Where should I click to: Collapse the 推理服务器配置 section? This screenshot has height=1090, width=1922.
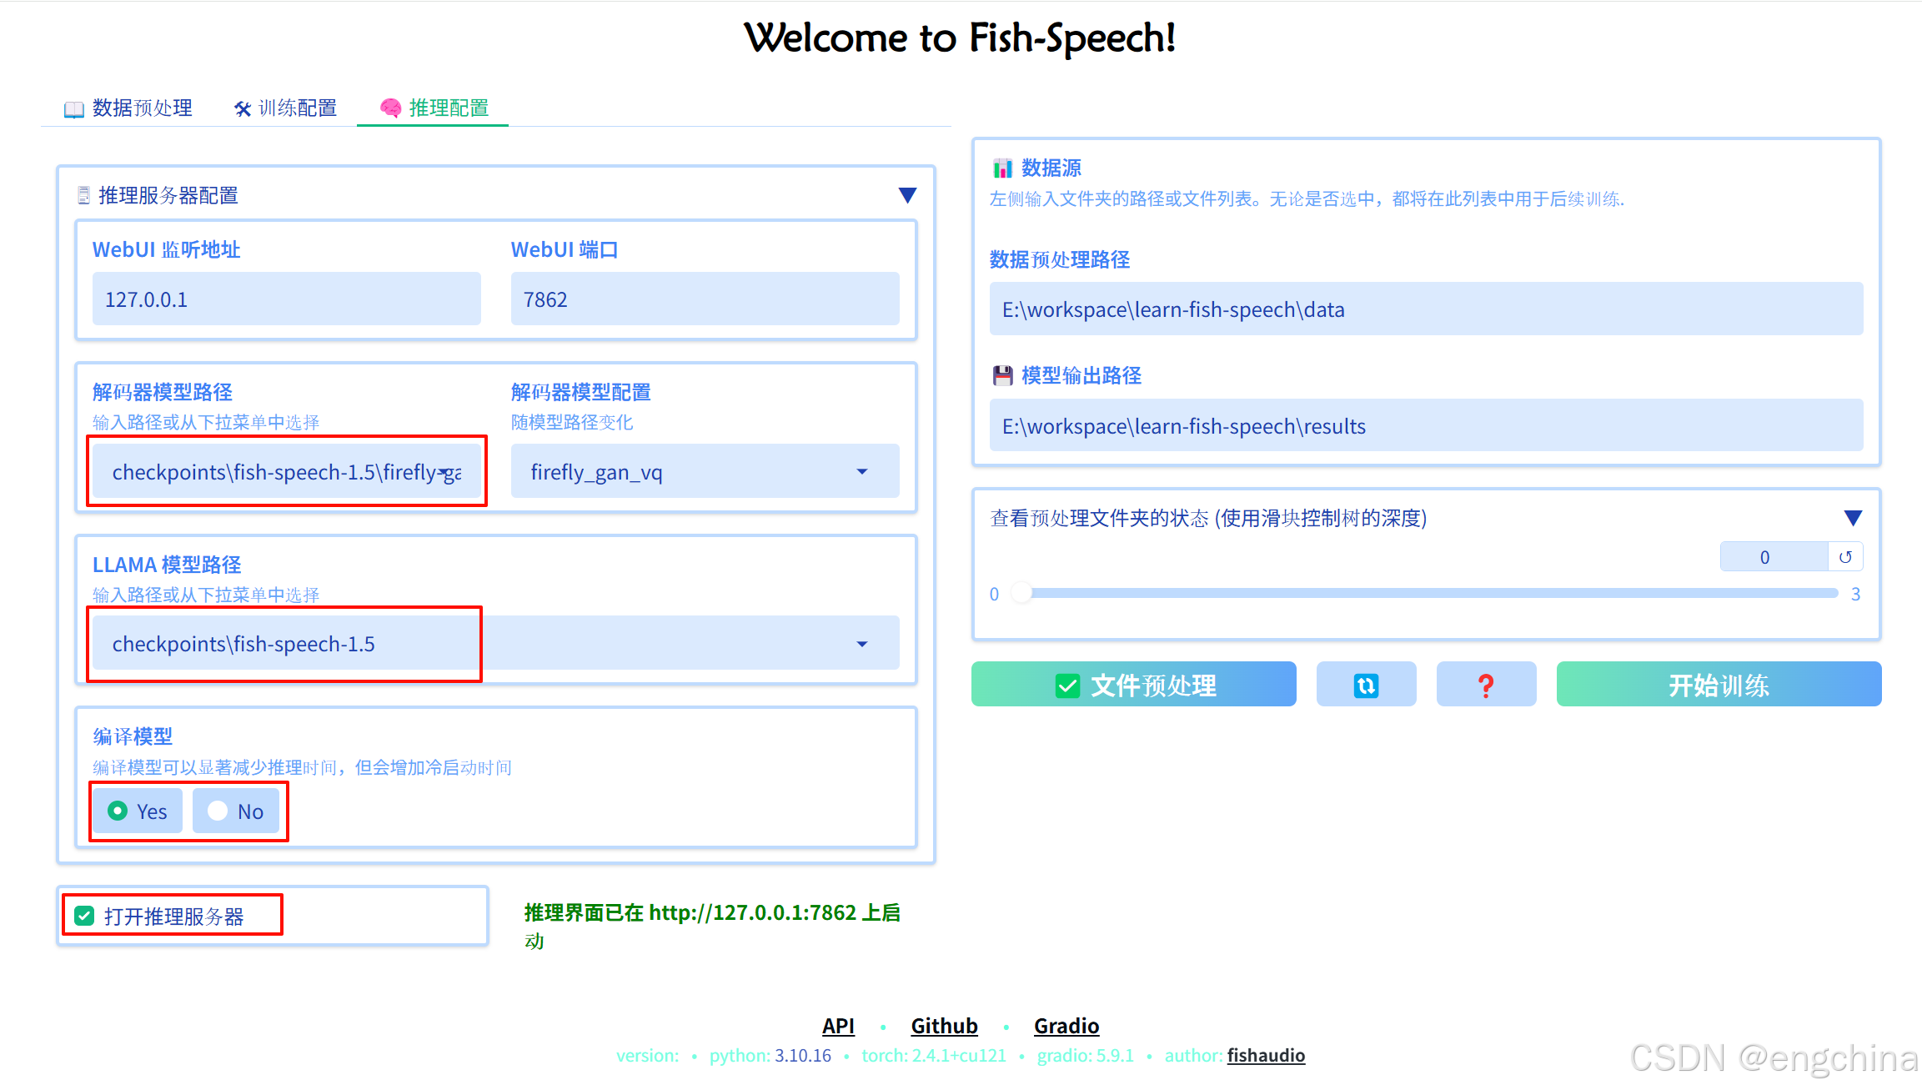pyautogui.click(x=907, y=195)
